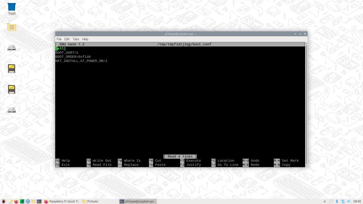Click the M-6 Copy shortcut label

point(282,165)
